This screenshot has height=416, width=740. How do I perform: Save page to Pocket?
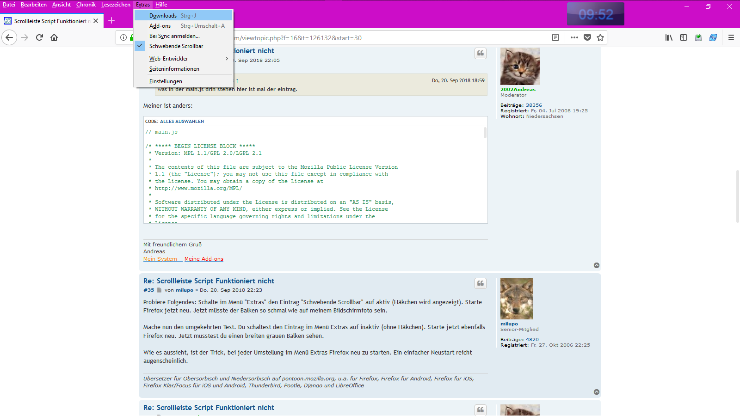coord(587,37)
